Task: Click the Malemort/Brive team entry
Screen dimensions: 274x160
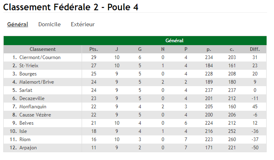Action: click(37, 82)
